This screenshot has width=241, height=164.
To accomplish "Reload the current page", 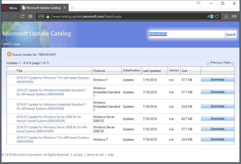I will pos(22,16).
